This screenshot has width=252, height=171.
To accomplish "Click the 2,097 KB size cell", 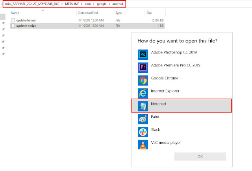I will tap(158, 20).
